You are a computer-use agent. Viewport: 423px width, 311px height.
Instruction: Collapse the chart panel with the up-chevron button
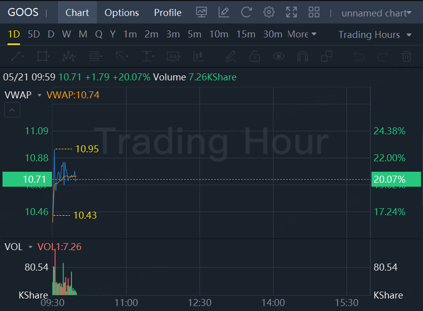coord(12,110)
